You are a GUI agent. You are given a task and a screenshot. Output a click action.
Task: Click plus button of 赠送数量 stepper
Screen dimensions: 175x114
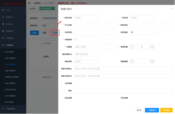tap(152, 61)
